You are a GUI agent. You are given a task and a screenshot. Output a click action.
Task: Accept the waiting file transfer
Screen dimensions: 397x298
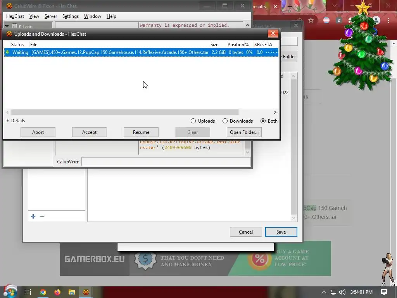[x=90, y=132]
